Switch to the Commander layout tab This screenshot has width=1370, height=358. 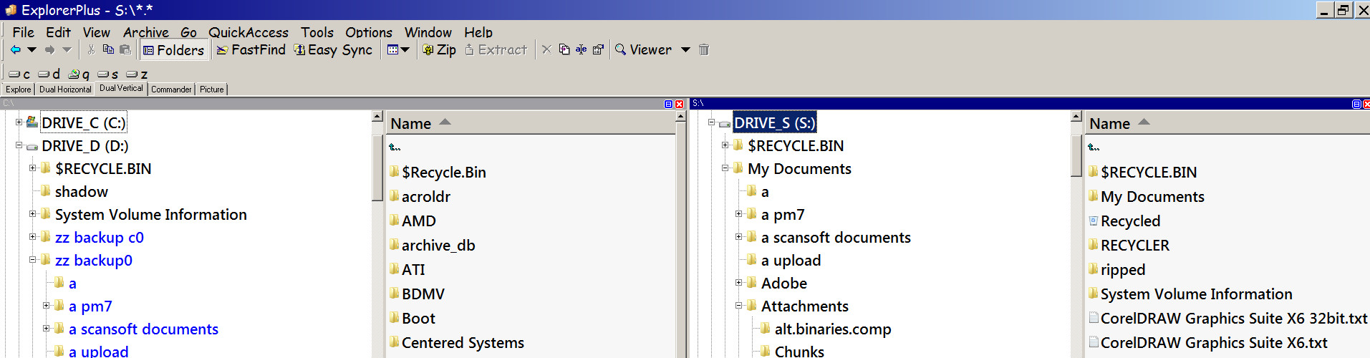click(171, 89)
